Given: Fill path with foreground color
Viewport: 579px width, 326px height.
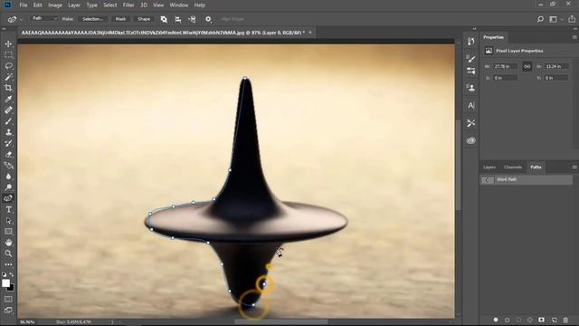Looking at the screenshot, I should 496,320.
